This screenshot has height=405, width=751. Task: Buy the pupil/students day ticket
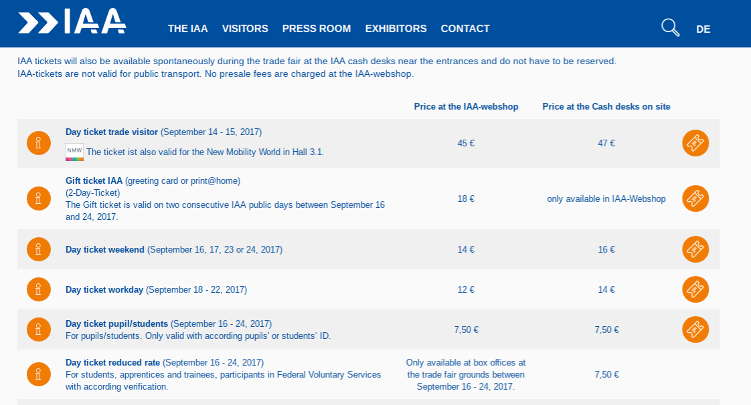[x=695, y=329]
